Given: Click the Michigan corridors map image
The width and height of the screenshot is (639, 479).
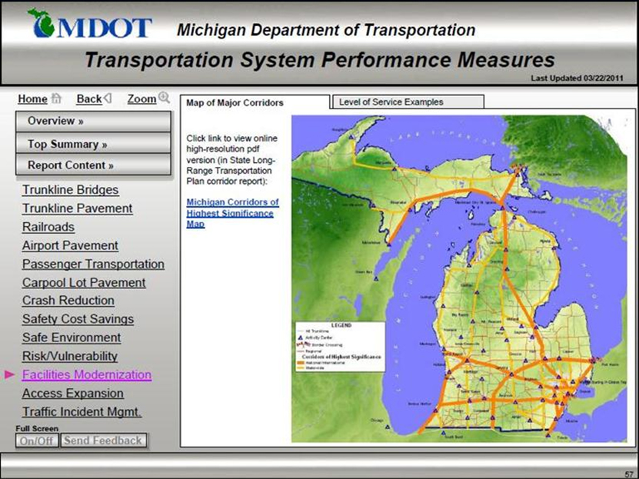Looking at the screenshot, I should pos(459,278).
